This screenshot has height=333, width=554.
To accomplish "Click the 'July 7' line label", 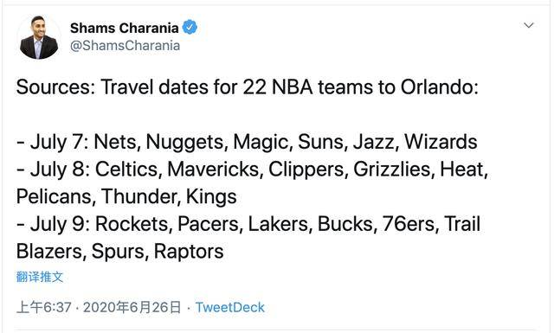I will tap(61, 143).
